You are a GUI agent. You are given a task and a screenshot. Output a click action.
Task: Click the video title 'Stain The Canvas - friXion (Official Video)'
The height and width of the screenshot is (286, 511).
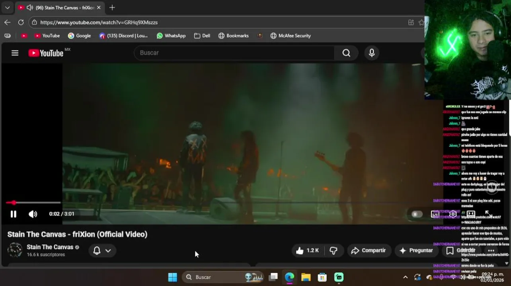(x=77, y=234)
